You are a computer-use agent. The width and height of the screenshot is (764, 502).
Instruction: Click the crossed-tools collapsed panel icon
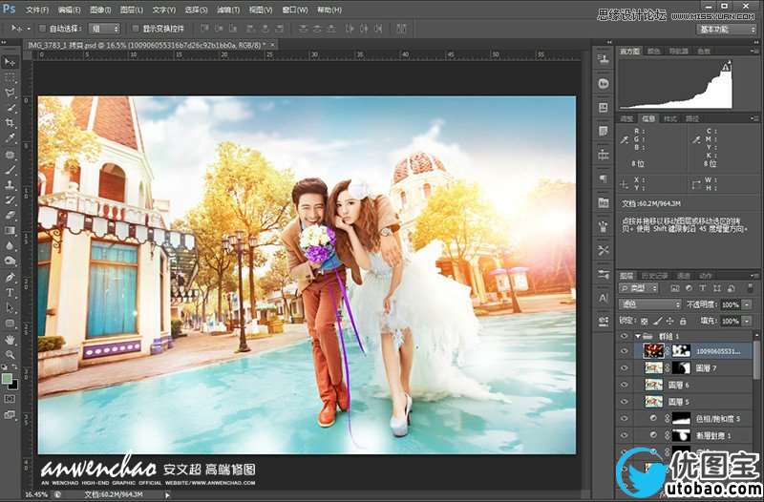point(604,250)
